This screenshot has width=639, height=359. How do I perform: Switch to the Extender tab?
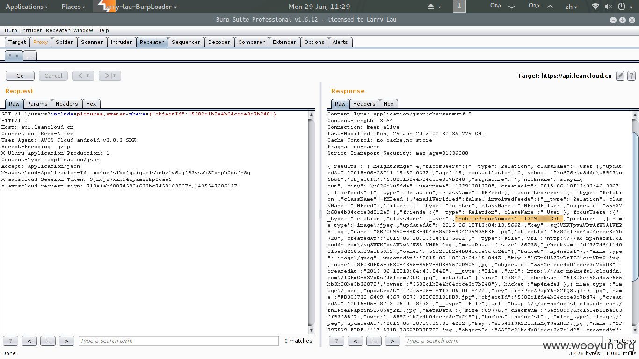click(284, 42)
